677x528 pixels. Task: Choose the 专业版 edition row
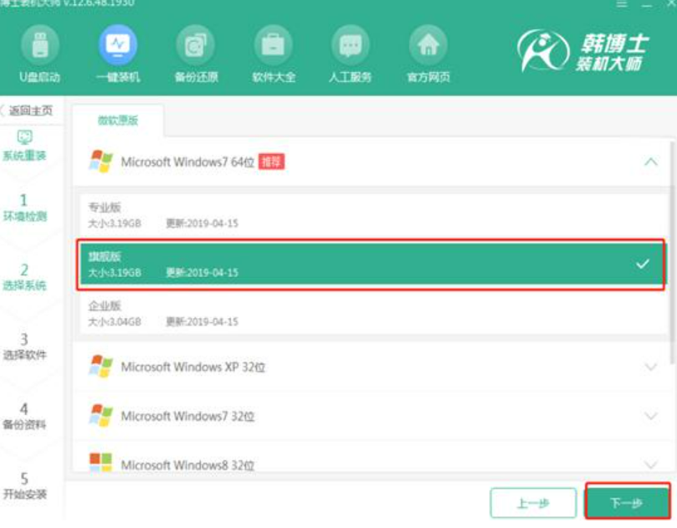pos(373,215)
